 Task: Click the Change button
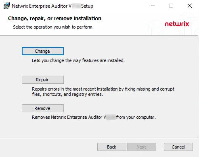click(43, 51)
